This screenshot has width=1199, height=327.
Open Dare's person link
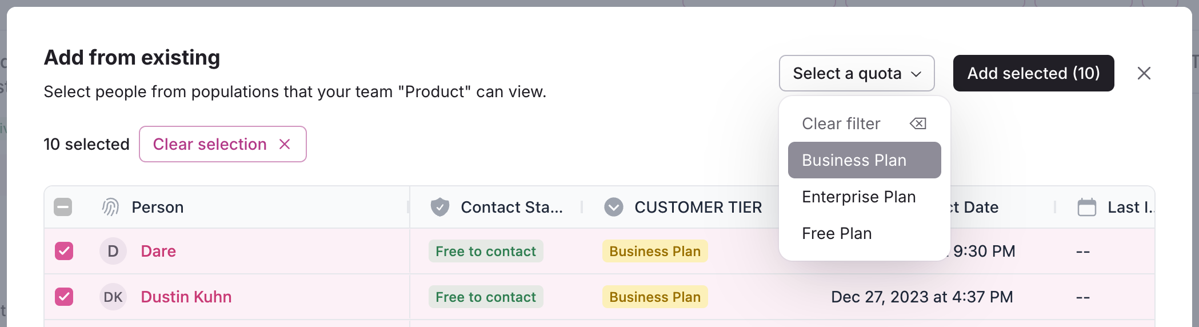tap(158, 251)
